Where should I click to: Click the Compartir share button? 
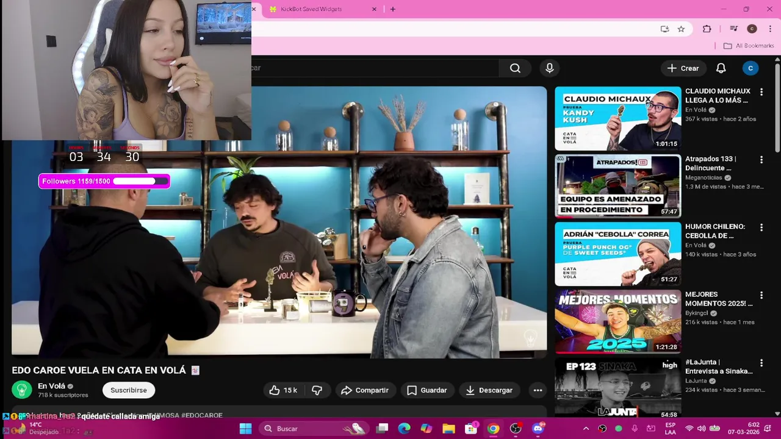(x=365, y=390)
